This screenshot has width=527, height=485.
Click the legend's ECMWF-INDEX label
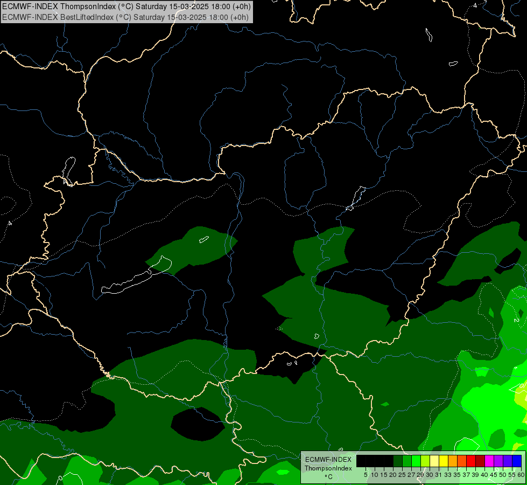tap(328, 460)
